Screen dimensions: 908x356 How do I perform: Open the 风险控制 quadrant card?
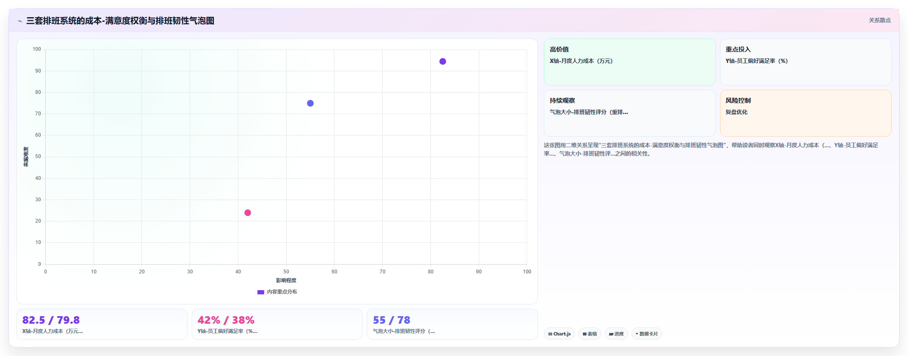point(806,113)
